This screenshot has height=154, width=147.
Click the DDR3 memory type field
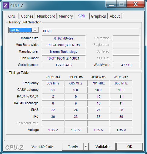coord(91,31)
